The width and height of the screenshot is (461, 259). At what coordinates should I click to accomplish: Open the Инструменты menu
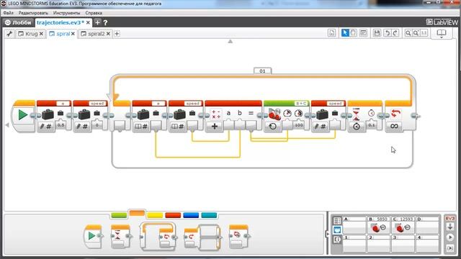66,13
